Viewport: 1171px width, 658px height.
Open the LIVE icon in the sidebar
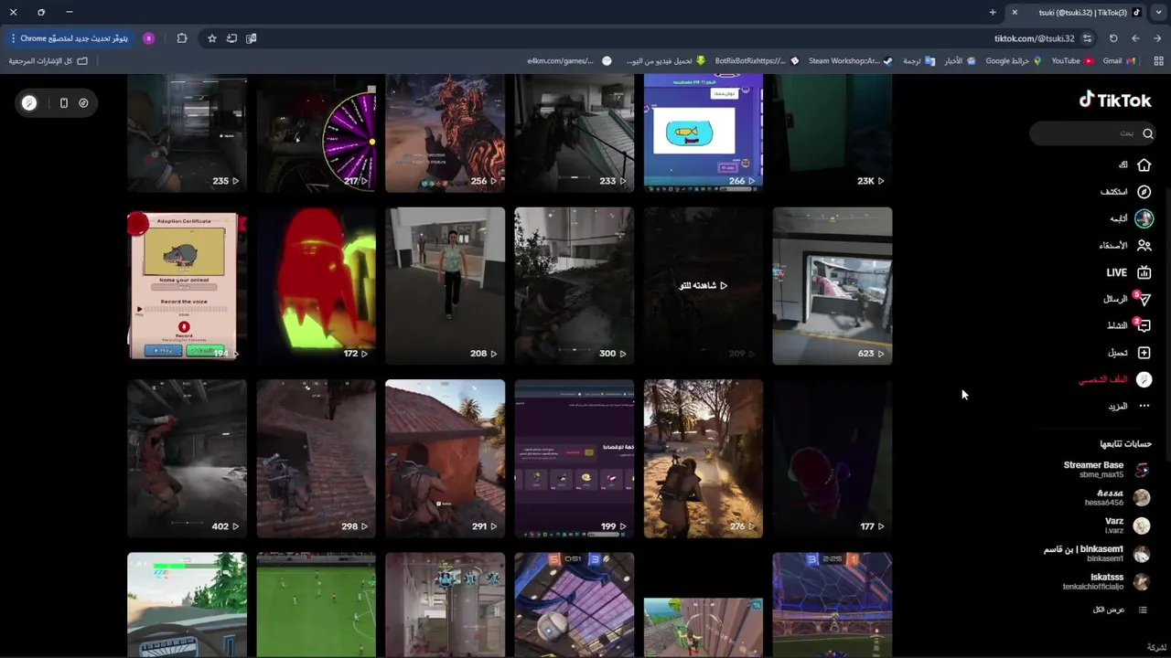point(1144,272)
